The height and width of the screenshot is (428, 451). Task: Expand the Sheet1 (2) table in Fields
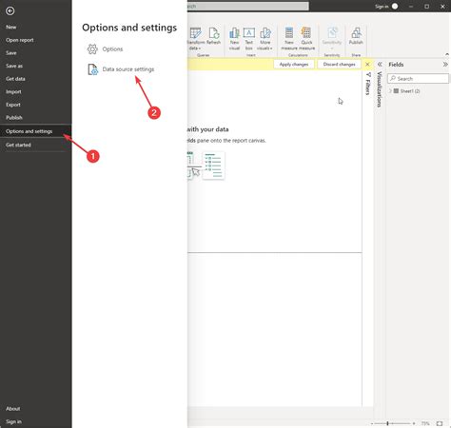tap(390, 91)
